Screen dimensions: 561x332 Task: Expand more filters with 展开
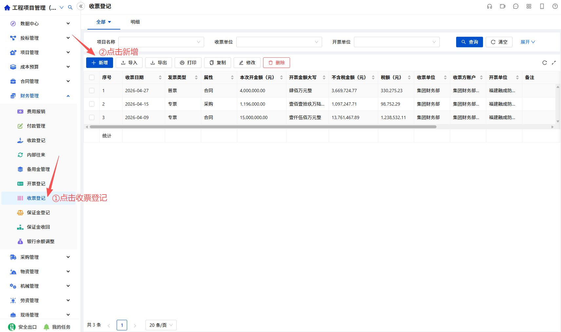528,42
